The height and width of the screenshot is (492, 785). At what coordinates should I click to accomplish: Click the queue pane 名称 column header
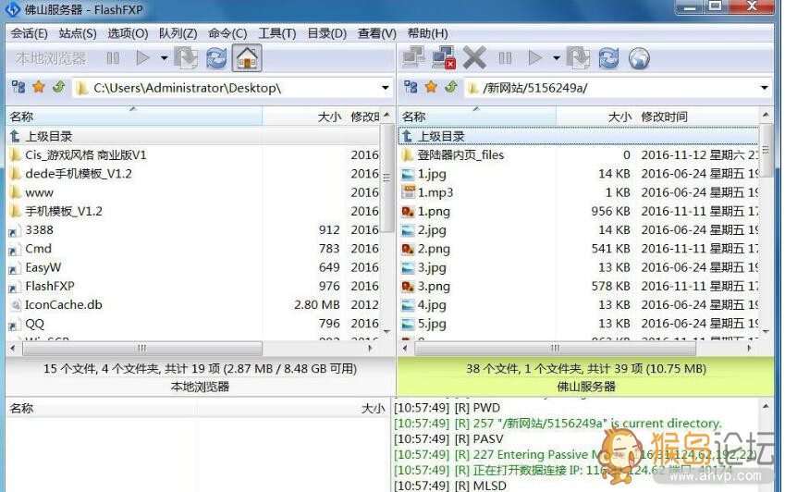pos(101,409)
